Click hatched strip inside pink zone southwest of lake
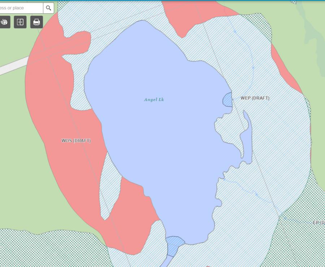 [108, 187]
